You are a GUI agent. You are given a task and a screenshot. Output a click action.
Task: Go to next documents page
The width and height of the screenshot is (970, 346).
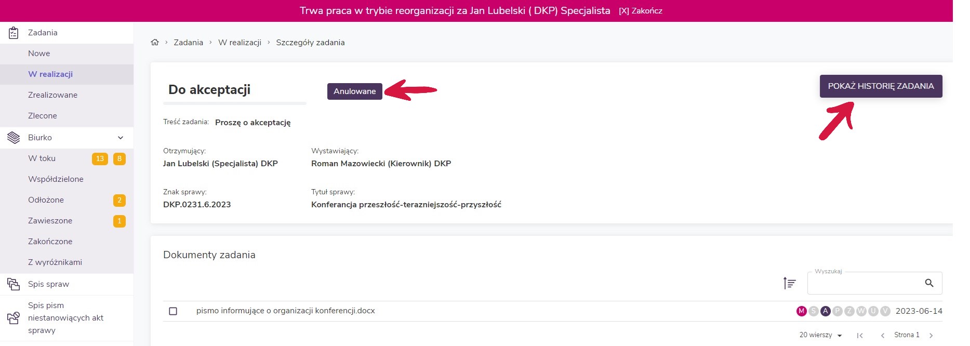[x=931, y=336]
